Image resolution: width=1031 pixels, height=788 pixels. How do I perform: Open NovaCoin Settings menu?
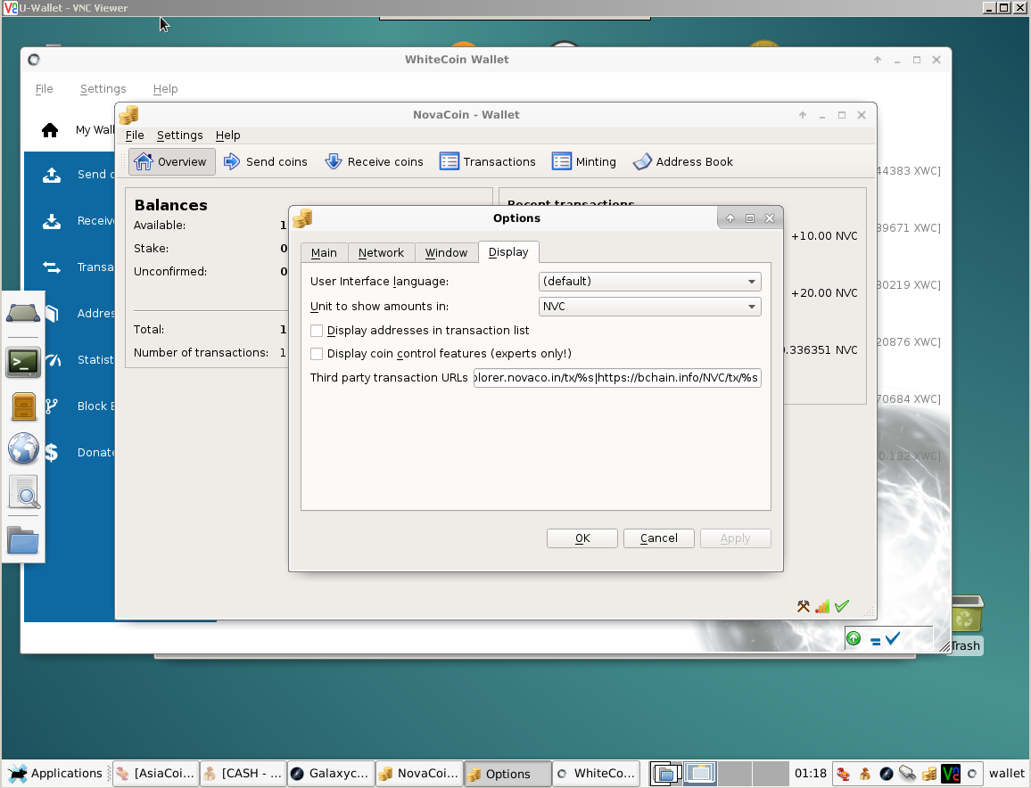click(x=179, y=135)
